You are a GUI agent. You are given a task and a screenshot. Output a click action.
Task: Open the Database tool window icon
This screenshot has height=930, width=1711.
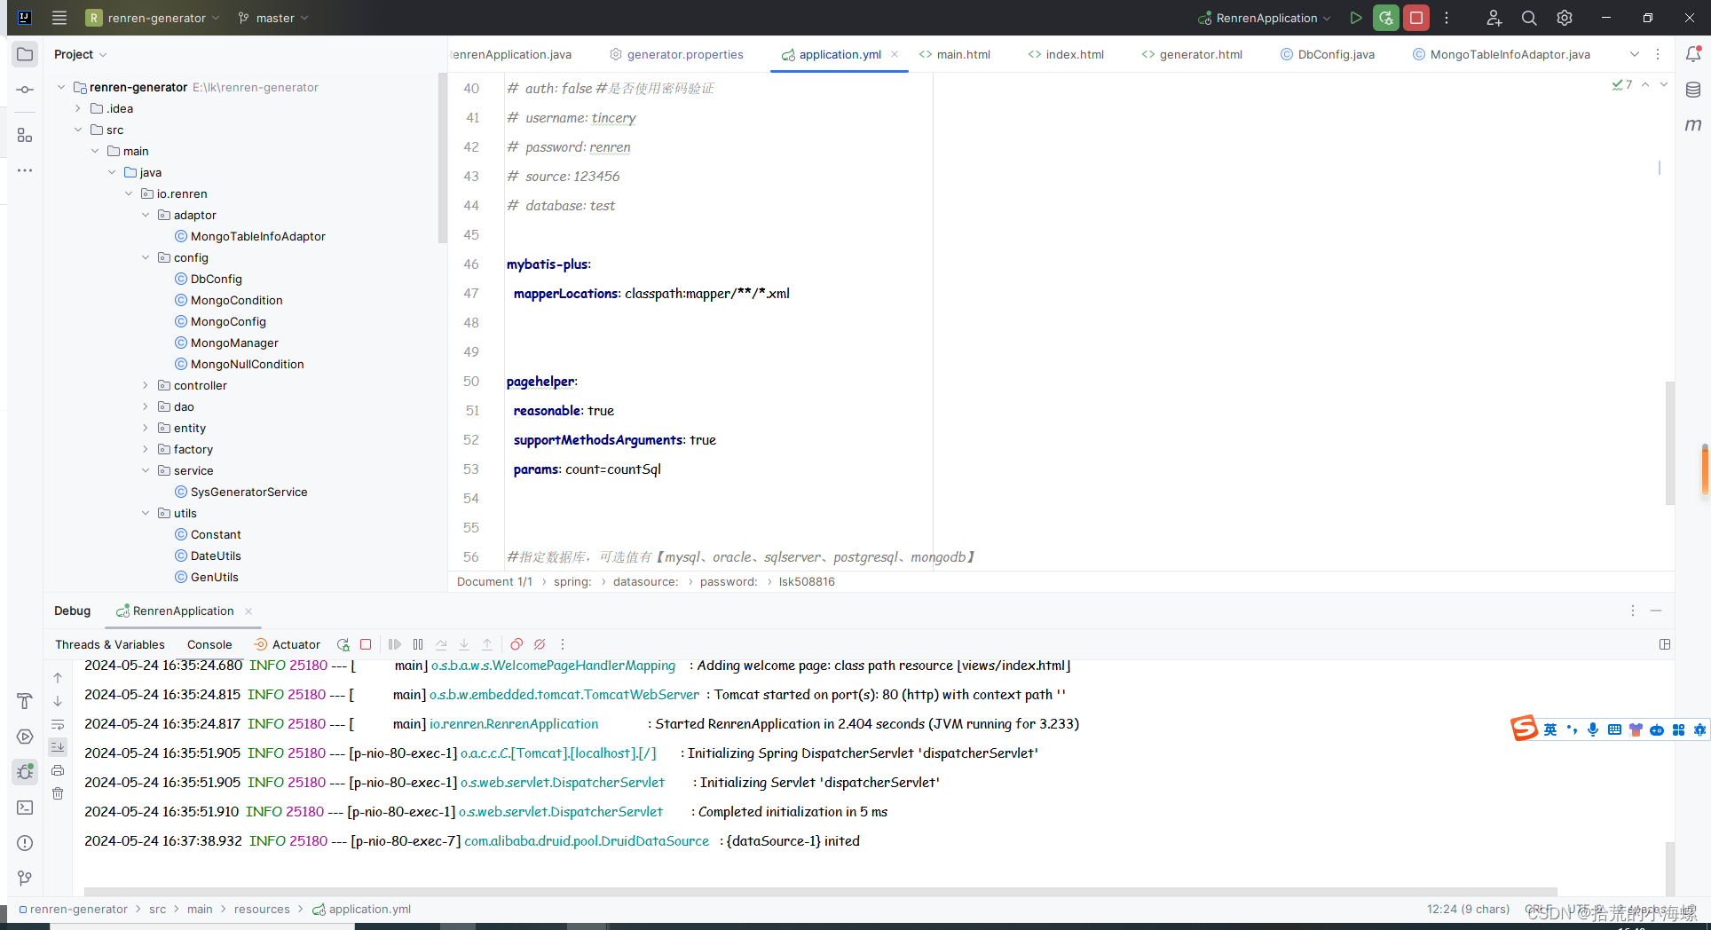(x=1693, y=90)
